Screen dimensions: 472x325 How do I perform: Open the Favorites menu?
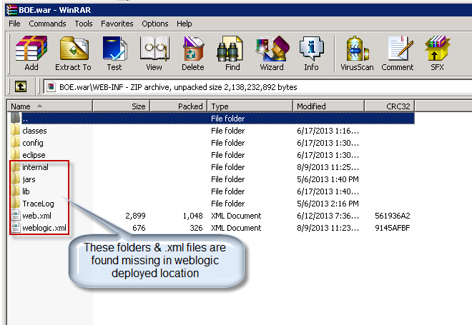tap(117, 24)
